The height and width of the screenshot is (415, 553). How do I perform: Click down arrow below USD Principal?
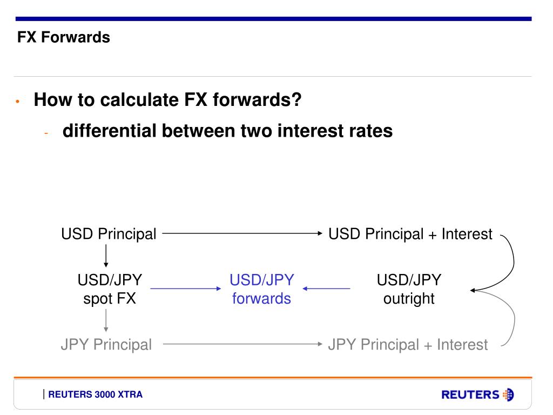pyautogui.click(x=106, y=256)
